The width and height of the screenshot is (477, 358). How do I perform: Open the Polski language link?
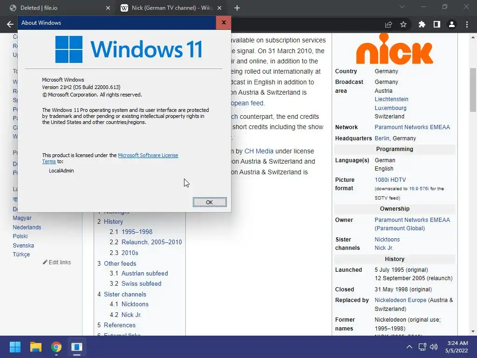[x=20, y=236]
